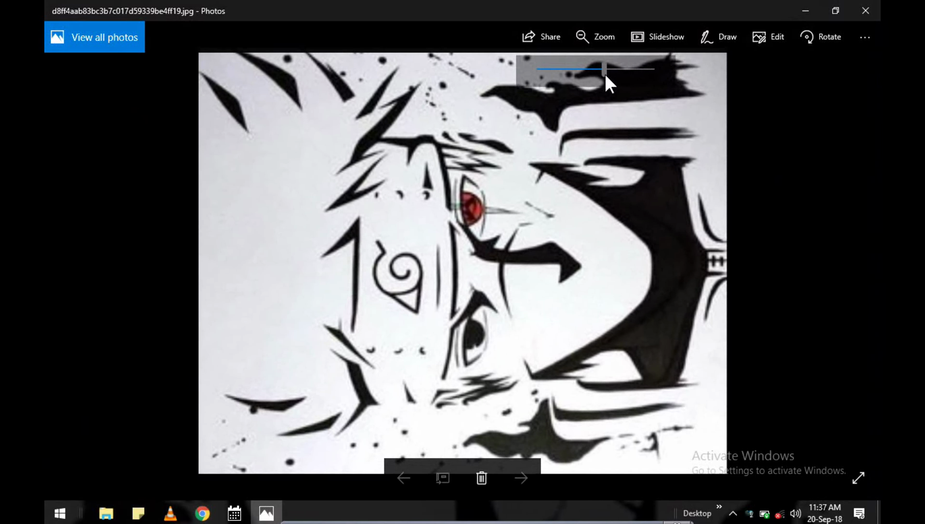925x524 pixels.
Task: Open the Edit image tool
Action: click(x=768, y=37)
